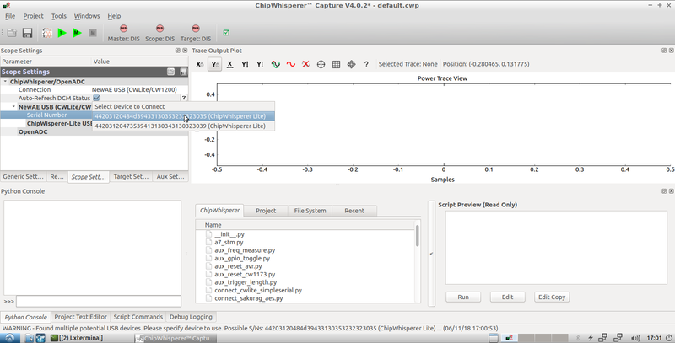Screen dimensions: 675x343
Task: Click the underlined X default-range icon
Action: pos(229,64)
